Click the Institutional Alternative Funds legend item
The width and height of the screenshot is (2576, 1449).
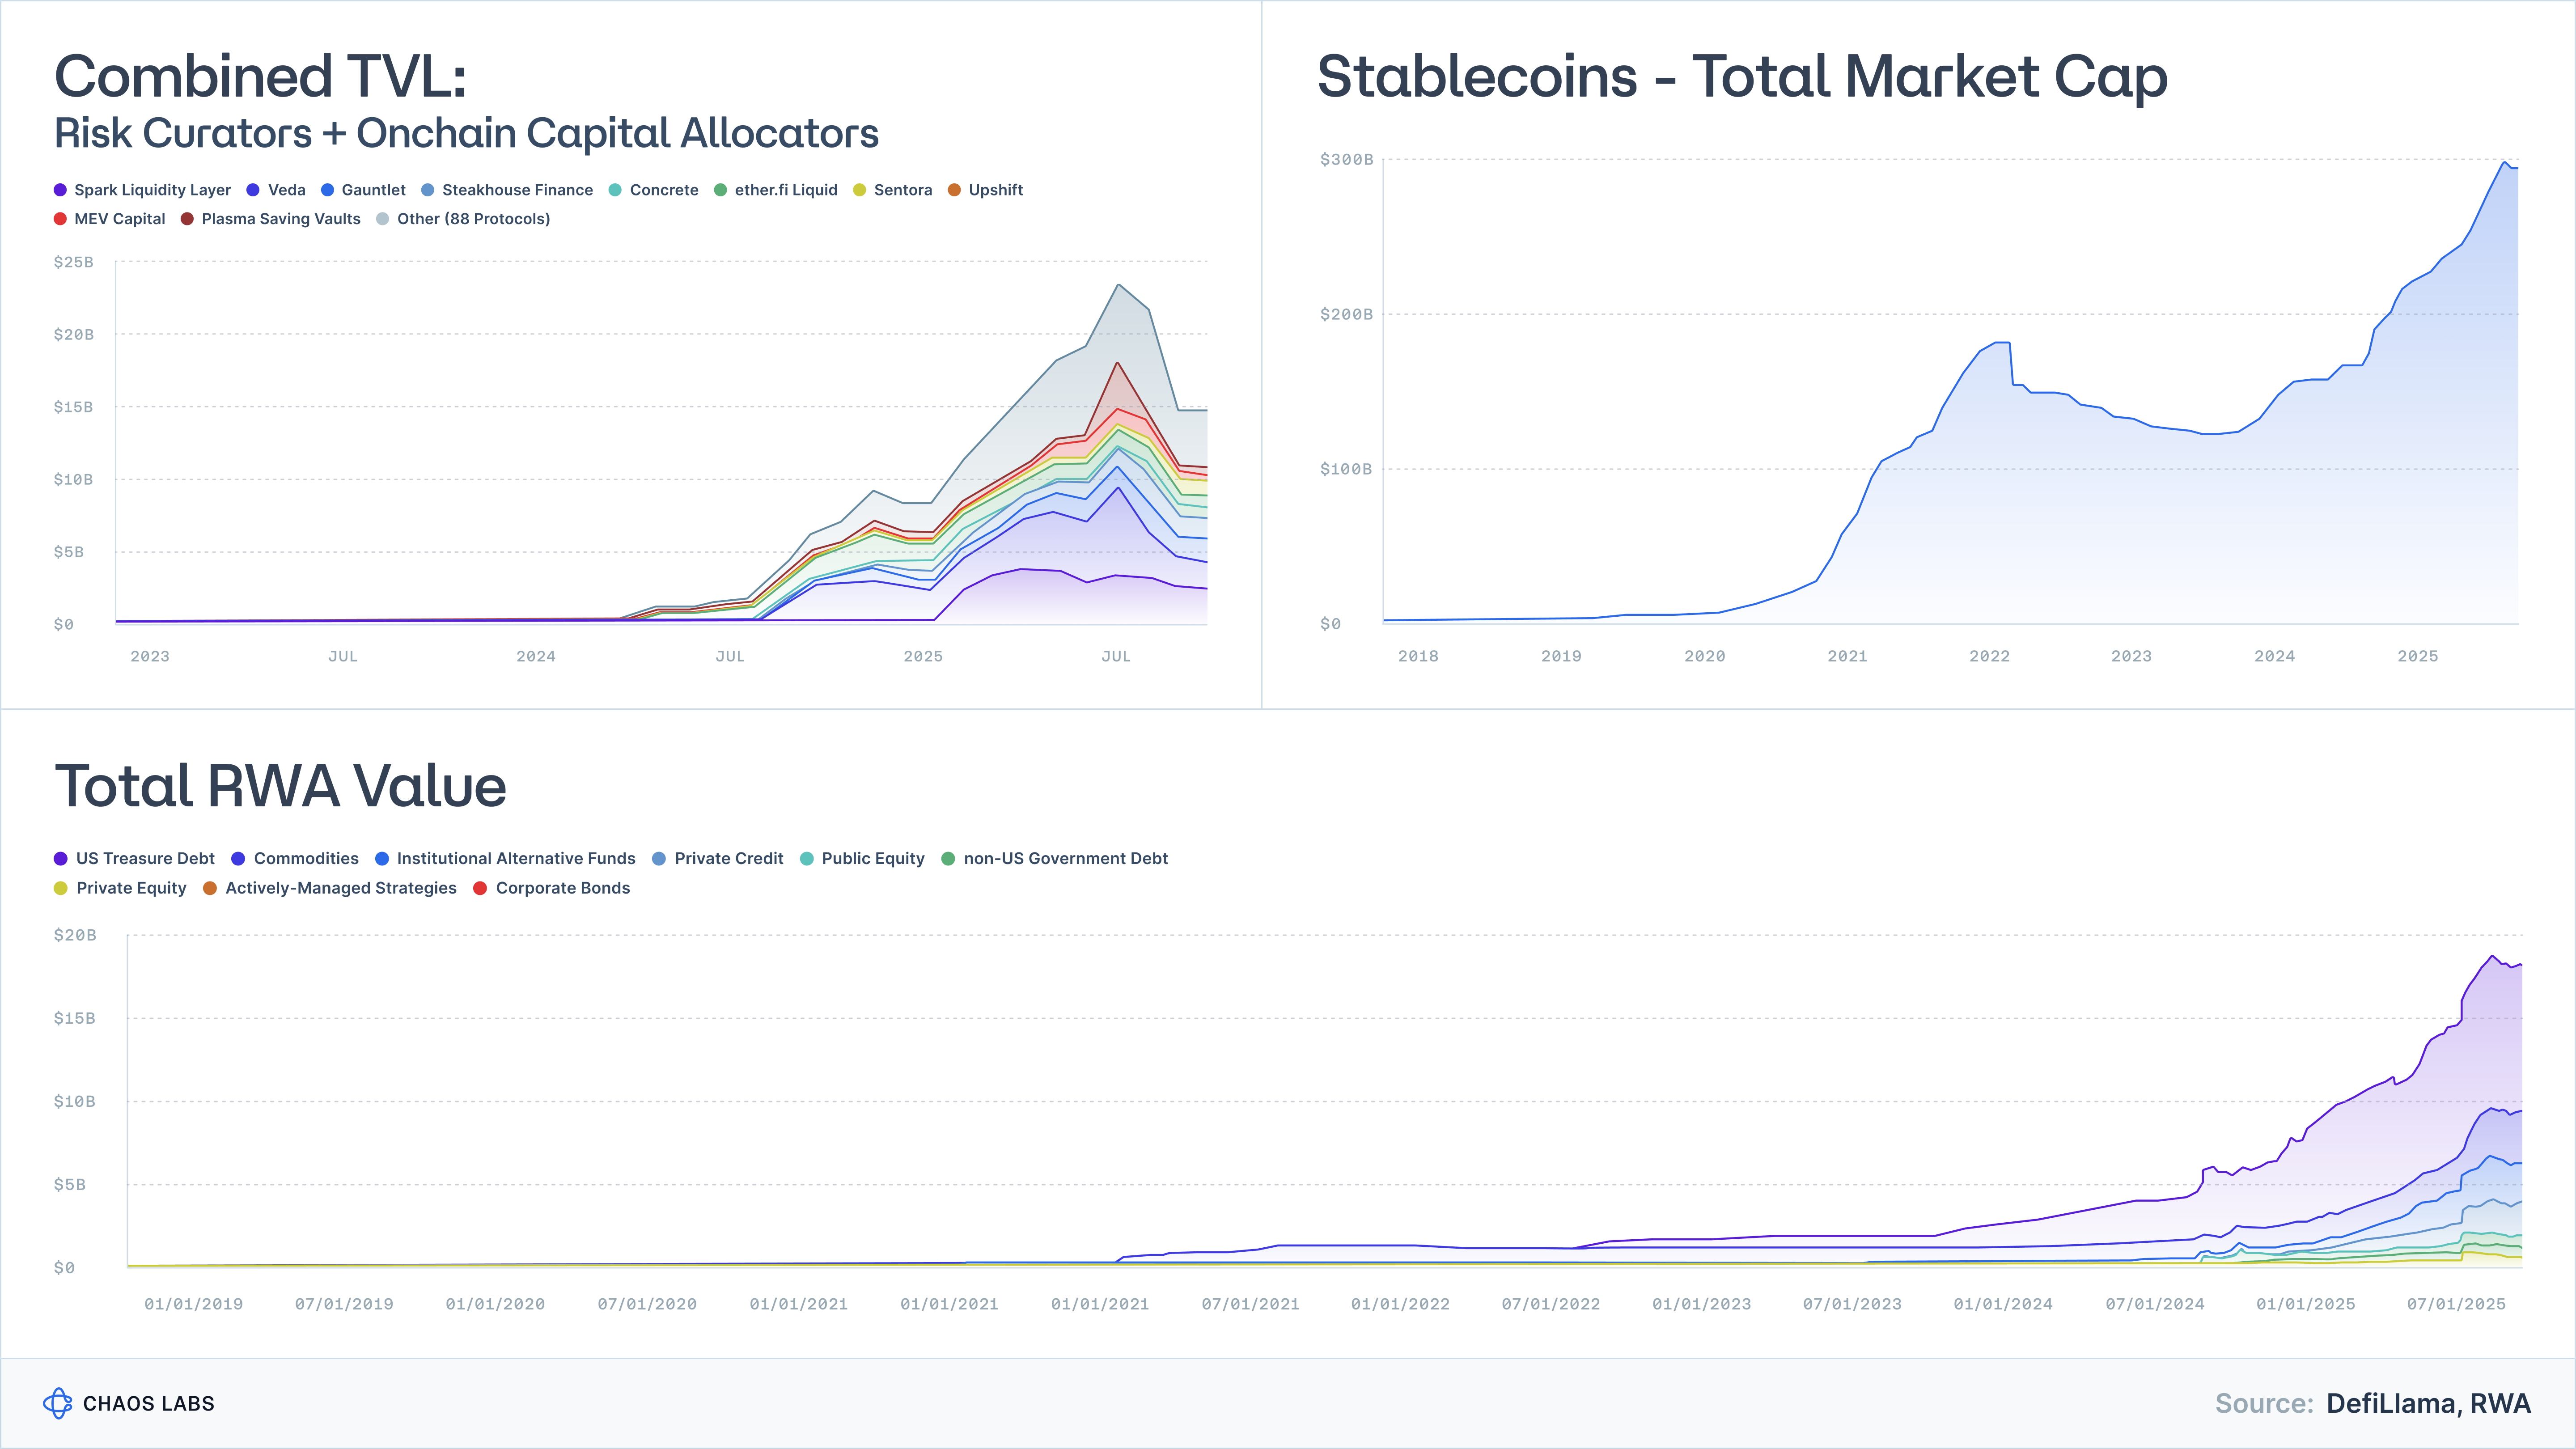382,859
